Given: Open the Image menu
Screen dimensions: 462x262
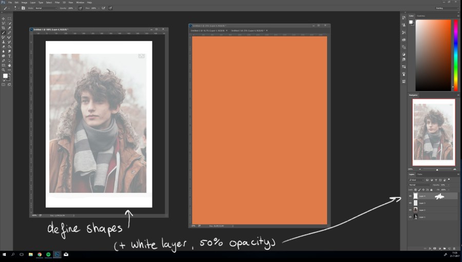Looking at the screenshot, I should [24, 3].
